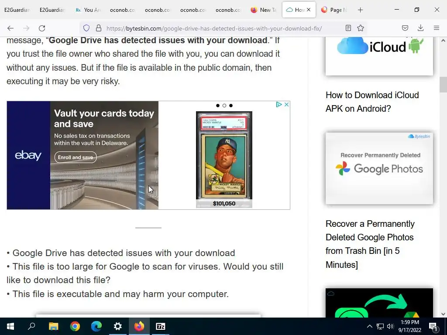Click 'Vault your cards today' ad headline
This screenshot has width=447, height=335.
click(104, 119)
